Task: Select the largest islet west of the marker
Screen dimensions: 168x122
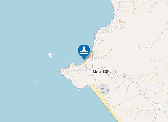Action: (50, 56)
